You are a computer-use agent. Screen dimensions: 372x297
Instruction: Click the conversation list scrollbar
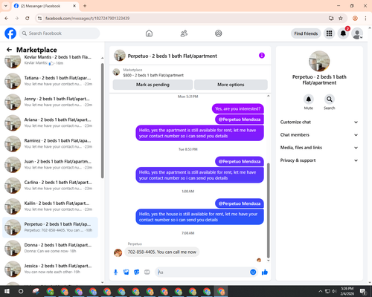(x=102, y=121)
